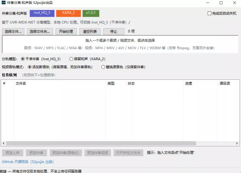Minimize the window
Screen dimensions: 241x173
[x=208, y=3]
